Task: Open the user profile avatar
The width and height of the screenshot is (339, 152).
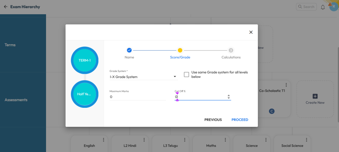Action: 333,7
